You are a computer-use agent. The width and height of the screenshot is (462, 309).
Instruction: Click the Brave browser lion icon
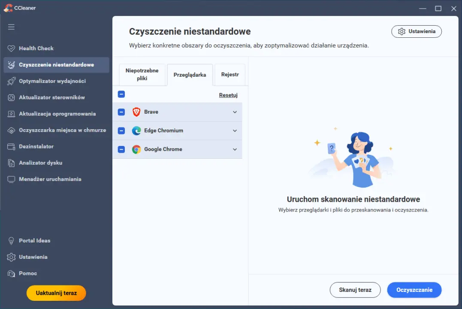tap(136, 112)
